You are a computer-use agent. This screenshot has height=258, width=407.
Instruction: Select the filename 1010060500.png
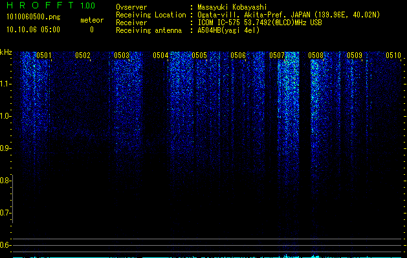34,17
